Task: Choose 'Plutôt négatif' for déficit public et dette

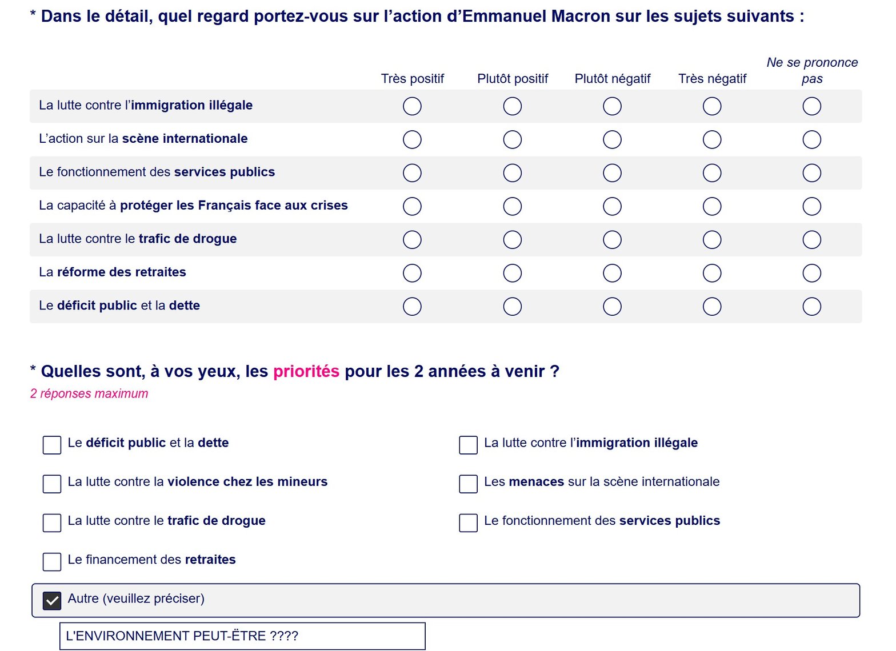Action: click(x=612, y=307)
